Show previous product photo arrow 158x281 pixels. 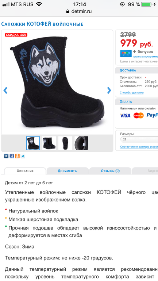pos(5,91)
